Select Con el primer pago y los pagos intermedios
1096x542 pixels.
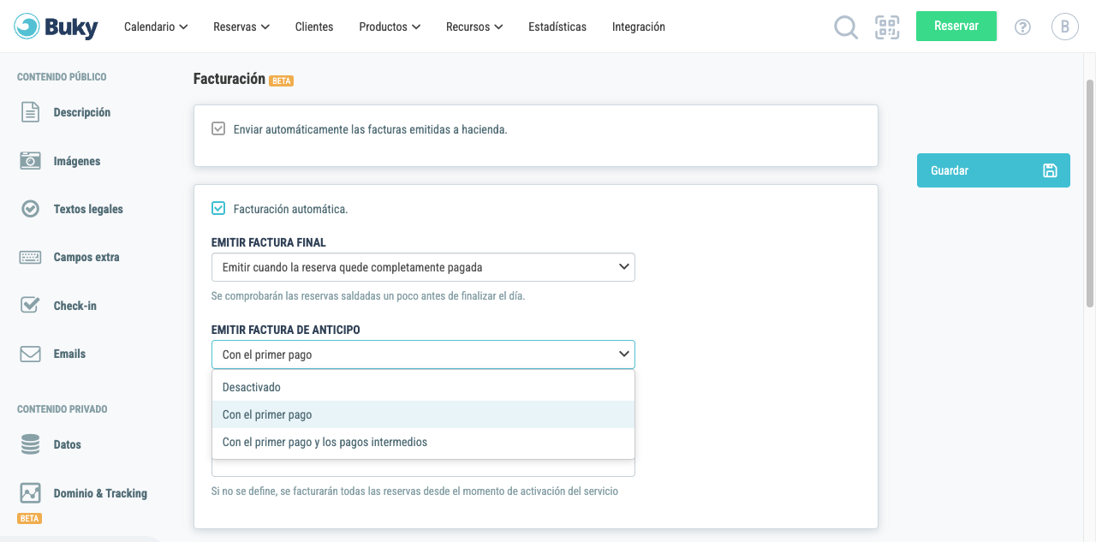423,442
